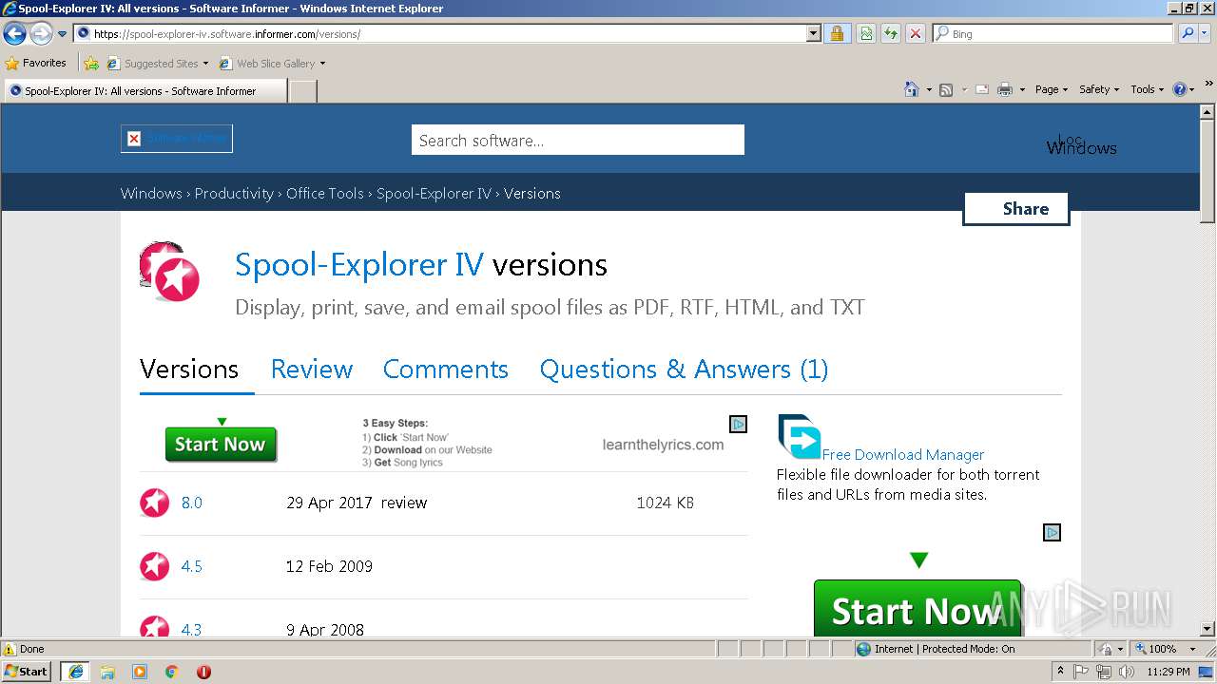
Task: Open Windows Explorer folder taskbar icon
Action: pos(107,672)
